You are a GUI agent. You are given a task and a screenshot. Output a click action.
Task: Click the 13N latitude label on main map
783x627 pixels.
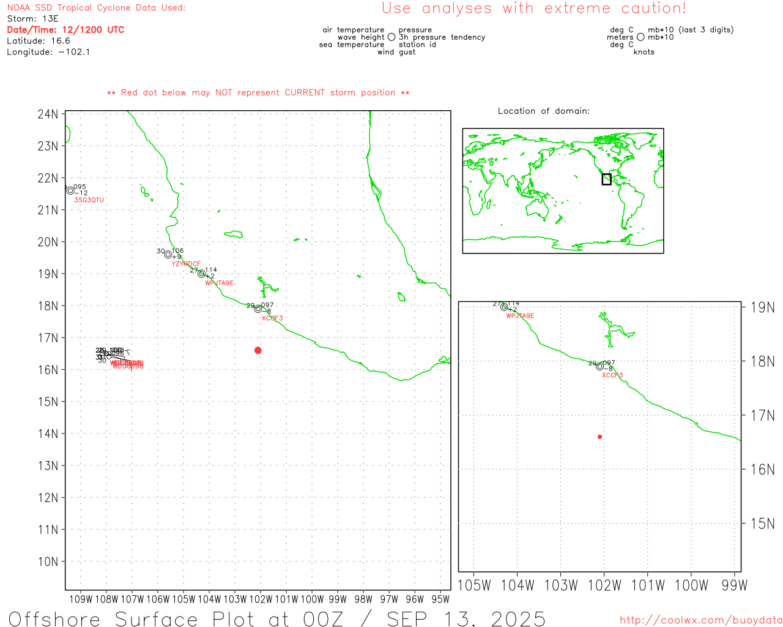[x=48, y=466]
